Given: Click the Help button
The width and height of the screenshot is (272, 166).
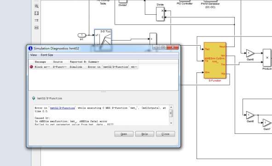Looking at the screenshot, I should pos(145,134).
